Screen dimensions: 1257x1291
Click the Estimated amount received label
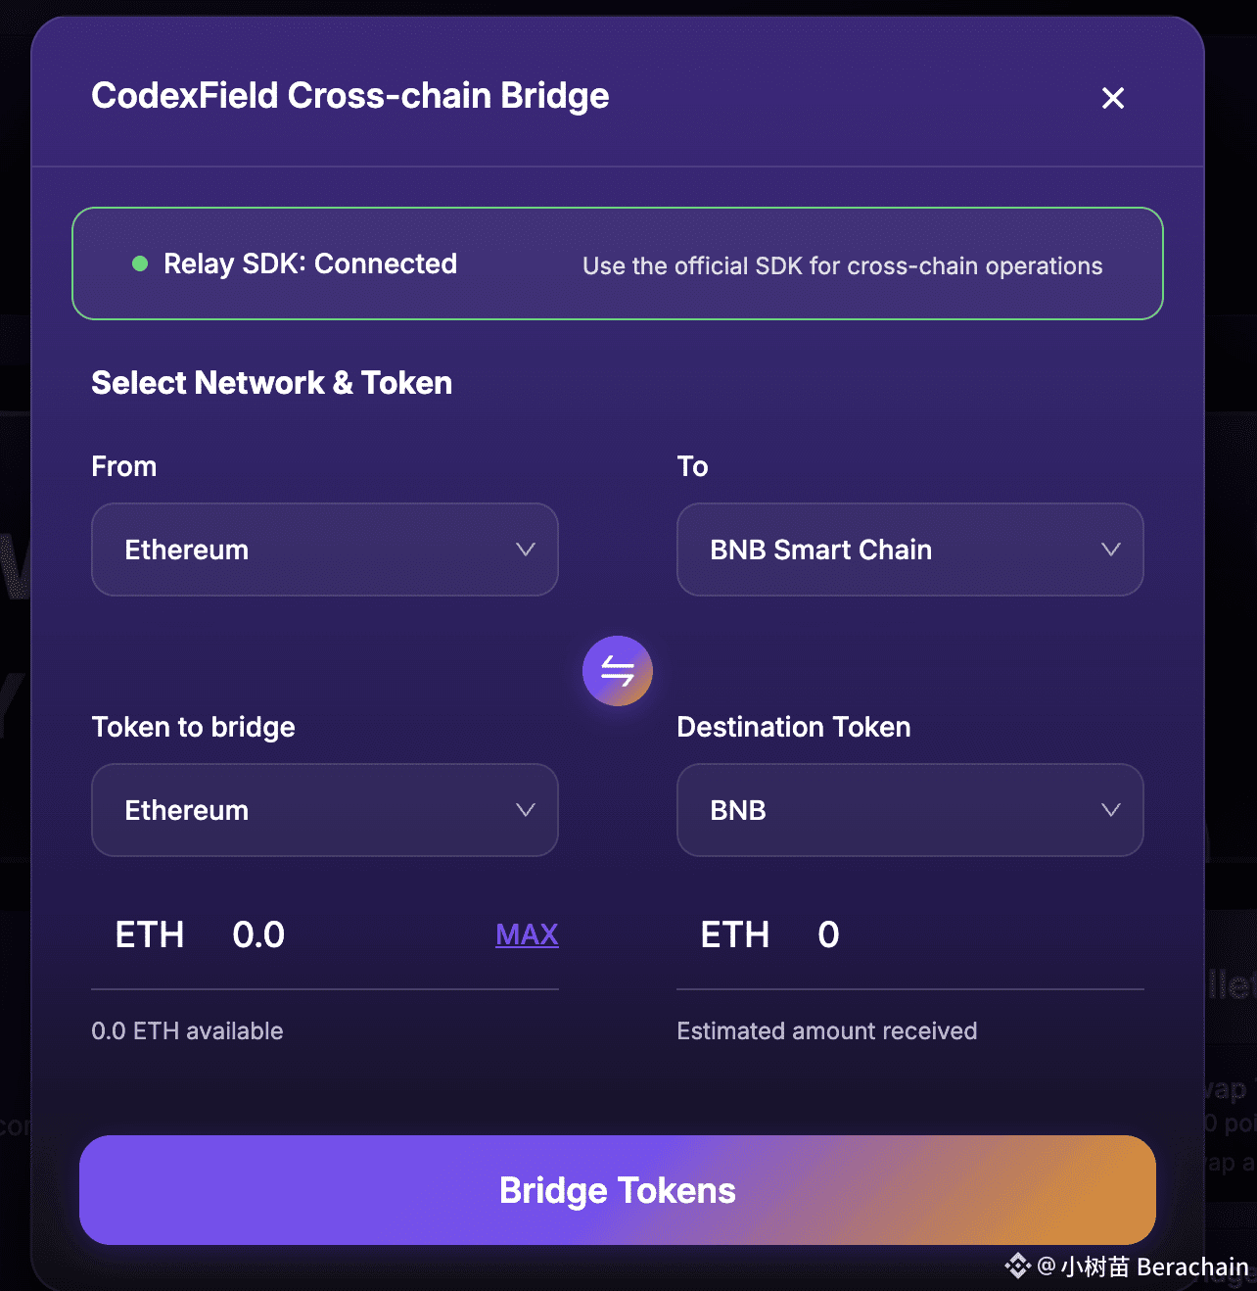click(x=826, y=1030)
